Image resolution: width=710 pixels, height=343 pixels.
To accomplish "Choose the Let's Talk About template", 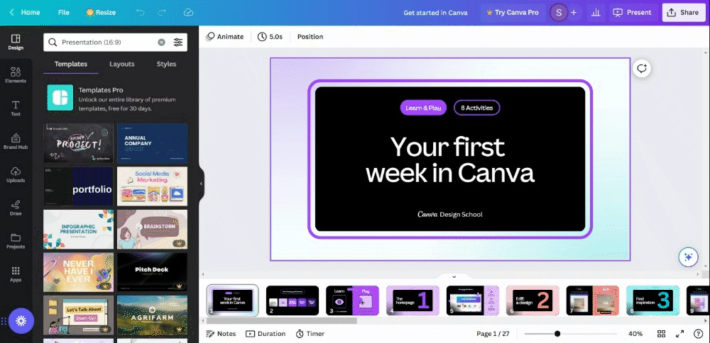I will (78, 315).
